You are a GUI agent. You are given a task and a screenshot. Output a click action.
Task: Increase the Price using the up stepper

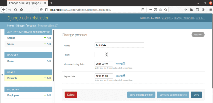pyautogui.click(x=106, y=54)
